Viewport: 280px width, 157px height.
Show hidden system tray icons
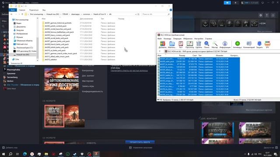point(245,154)
